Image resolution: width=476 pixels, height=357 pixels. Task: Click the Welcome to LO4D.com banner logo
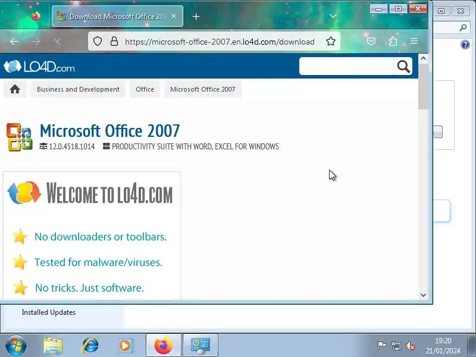[x=91, y=193]
